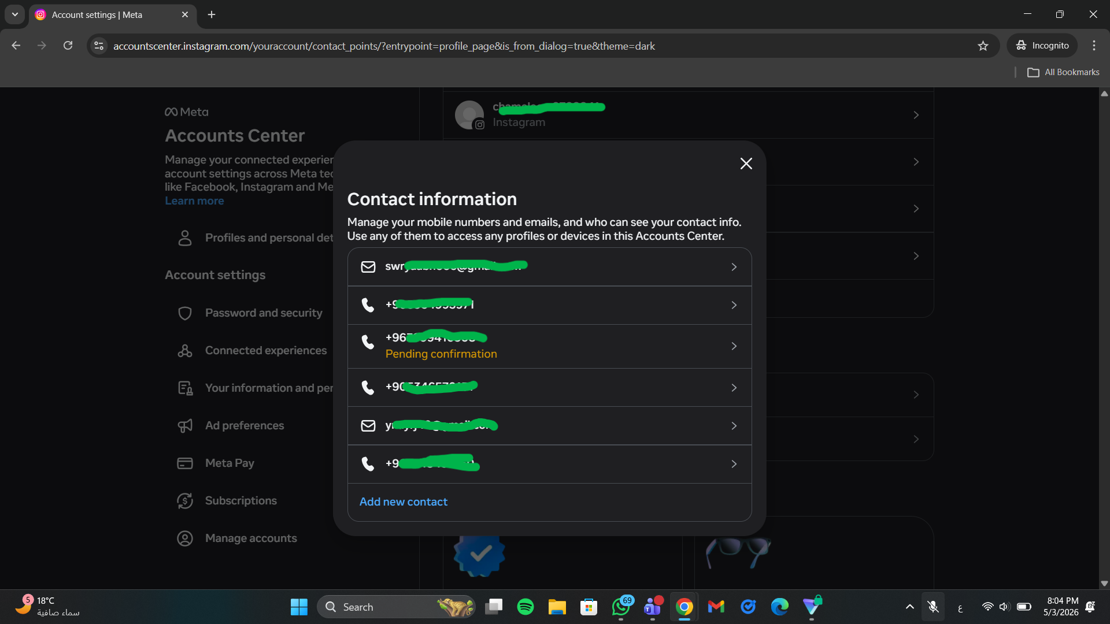Click the Manage accounts profile icon

tap(185, 538)
